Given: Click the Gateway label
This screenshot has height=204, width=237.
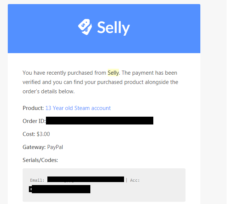Looking at the screenshot, I should point(34,147).
